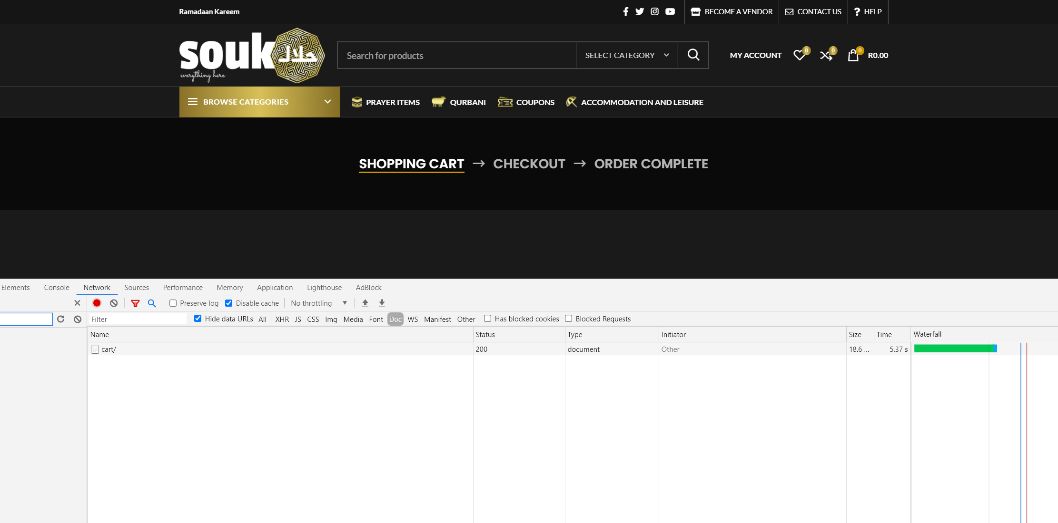
Task: Click the red record network log button
Action: click(97, 303)
